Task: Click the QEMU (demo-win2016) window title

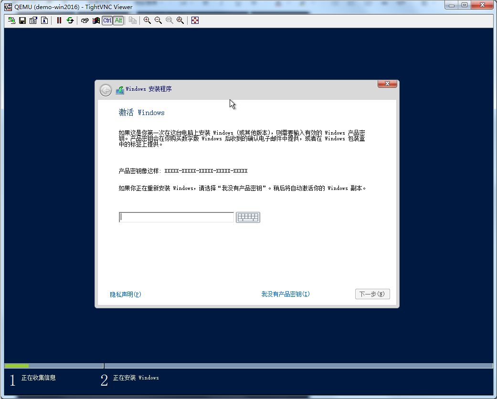Action: [73, 7]
